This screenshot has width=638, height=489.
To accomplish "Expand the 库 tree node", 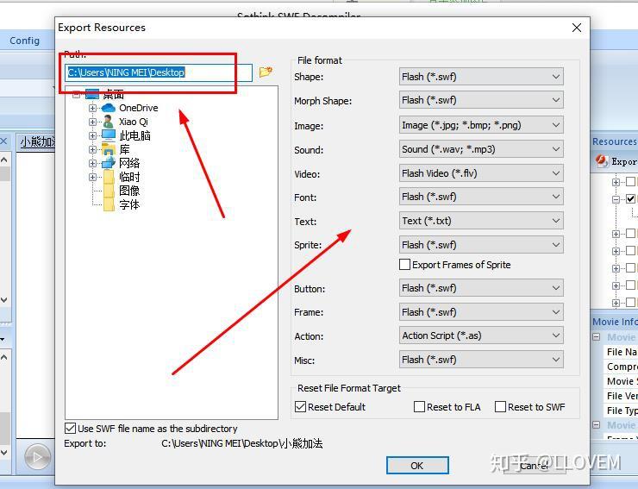I will coord(92,149).
